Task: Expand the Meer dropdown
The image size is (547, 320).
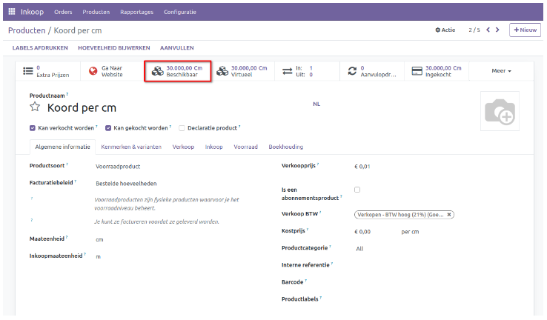Action: point(502,71)
